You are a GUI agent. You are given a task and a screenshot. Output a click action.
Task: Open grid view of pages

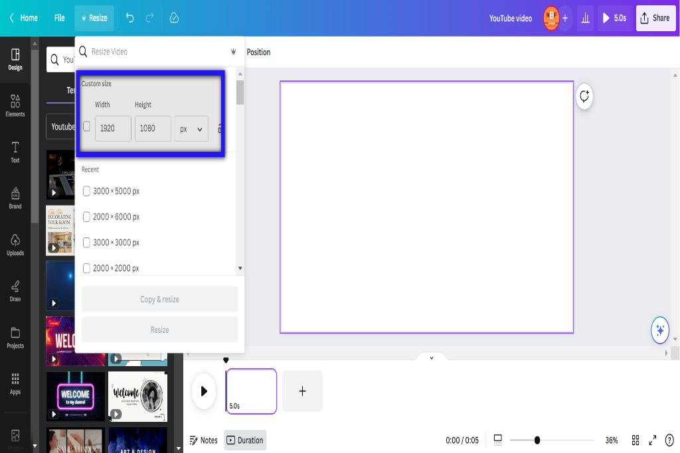pyautogui.click(x=636, y=440)
